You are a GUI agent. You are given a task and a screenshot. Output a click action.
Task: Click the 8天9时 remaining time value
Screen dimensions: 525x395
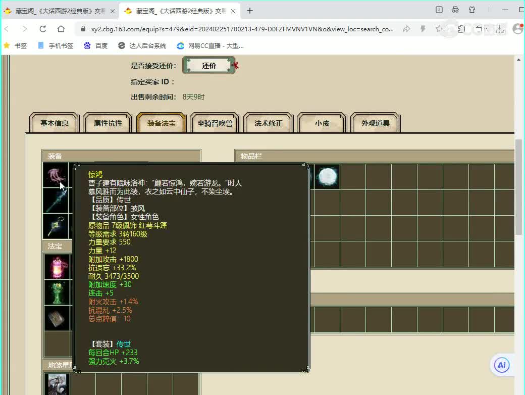tap(193, 97)
